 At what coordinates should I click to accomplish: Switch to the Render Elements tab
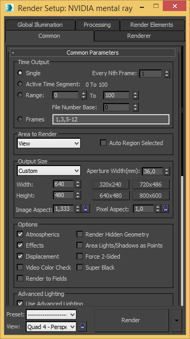[152, 25]
